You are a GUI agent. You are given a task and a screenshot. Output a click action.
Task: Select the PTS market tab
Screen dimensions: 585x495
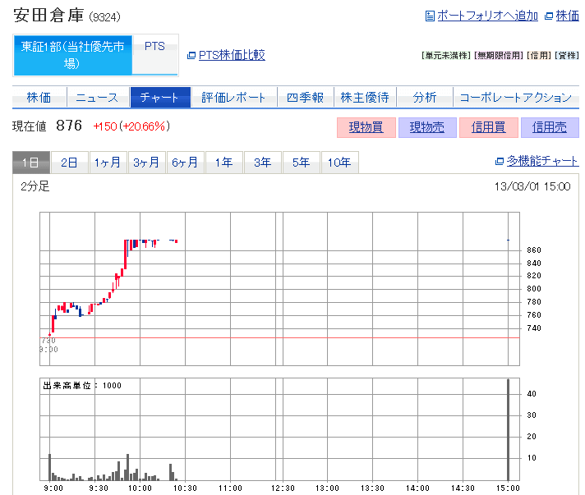click(154, 47)
